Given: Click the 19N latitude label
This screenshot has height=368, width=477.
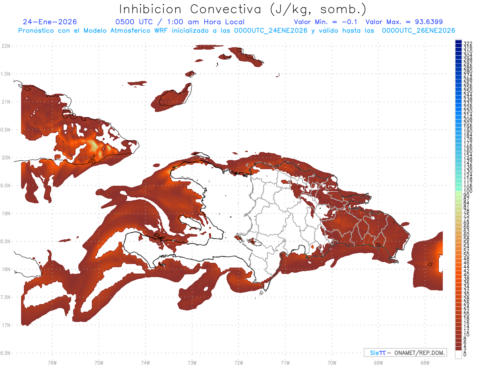Looking at the screenshot, I should [6, 214].
